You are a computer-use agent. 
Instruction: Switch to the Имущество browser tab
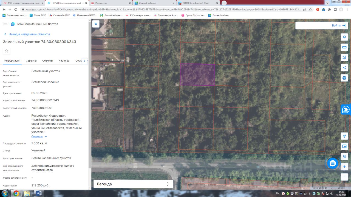click(x=110, y=3)
